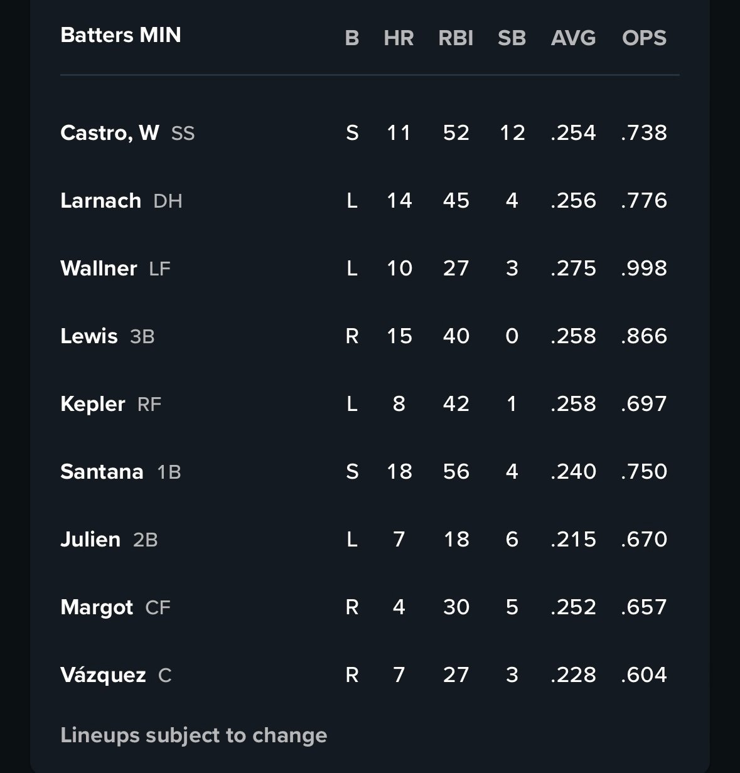Open Santana's player profile
This screenshot has height=773, width=740.
coord(102,472)
